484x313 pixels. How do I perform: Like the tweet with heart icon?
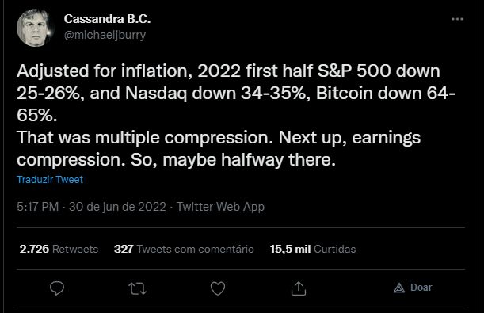click(218, 288)
